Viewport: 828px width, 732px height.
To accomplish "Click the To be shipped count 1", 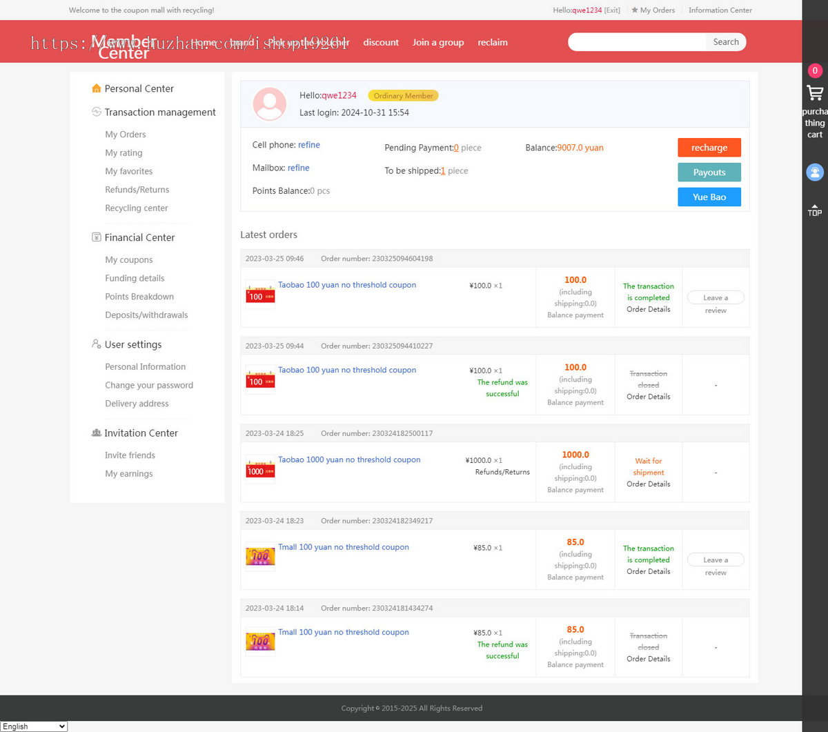I will 443,171.
